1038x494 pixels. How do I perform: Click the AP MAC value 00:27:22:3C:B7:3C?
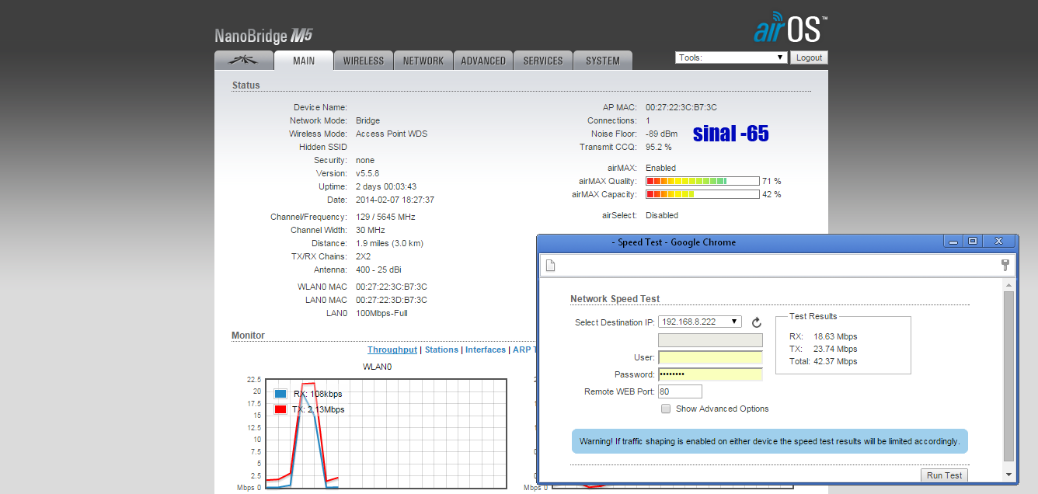681,107
